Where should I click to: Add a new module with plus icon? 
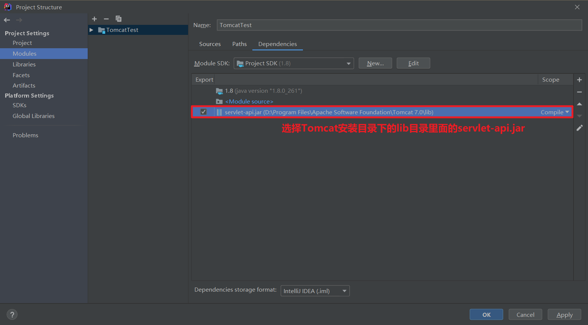94,19
